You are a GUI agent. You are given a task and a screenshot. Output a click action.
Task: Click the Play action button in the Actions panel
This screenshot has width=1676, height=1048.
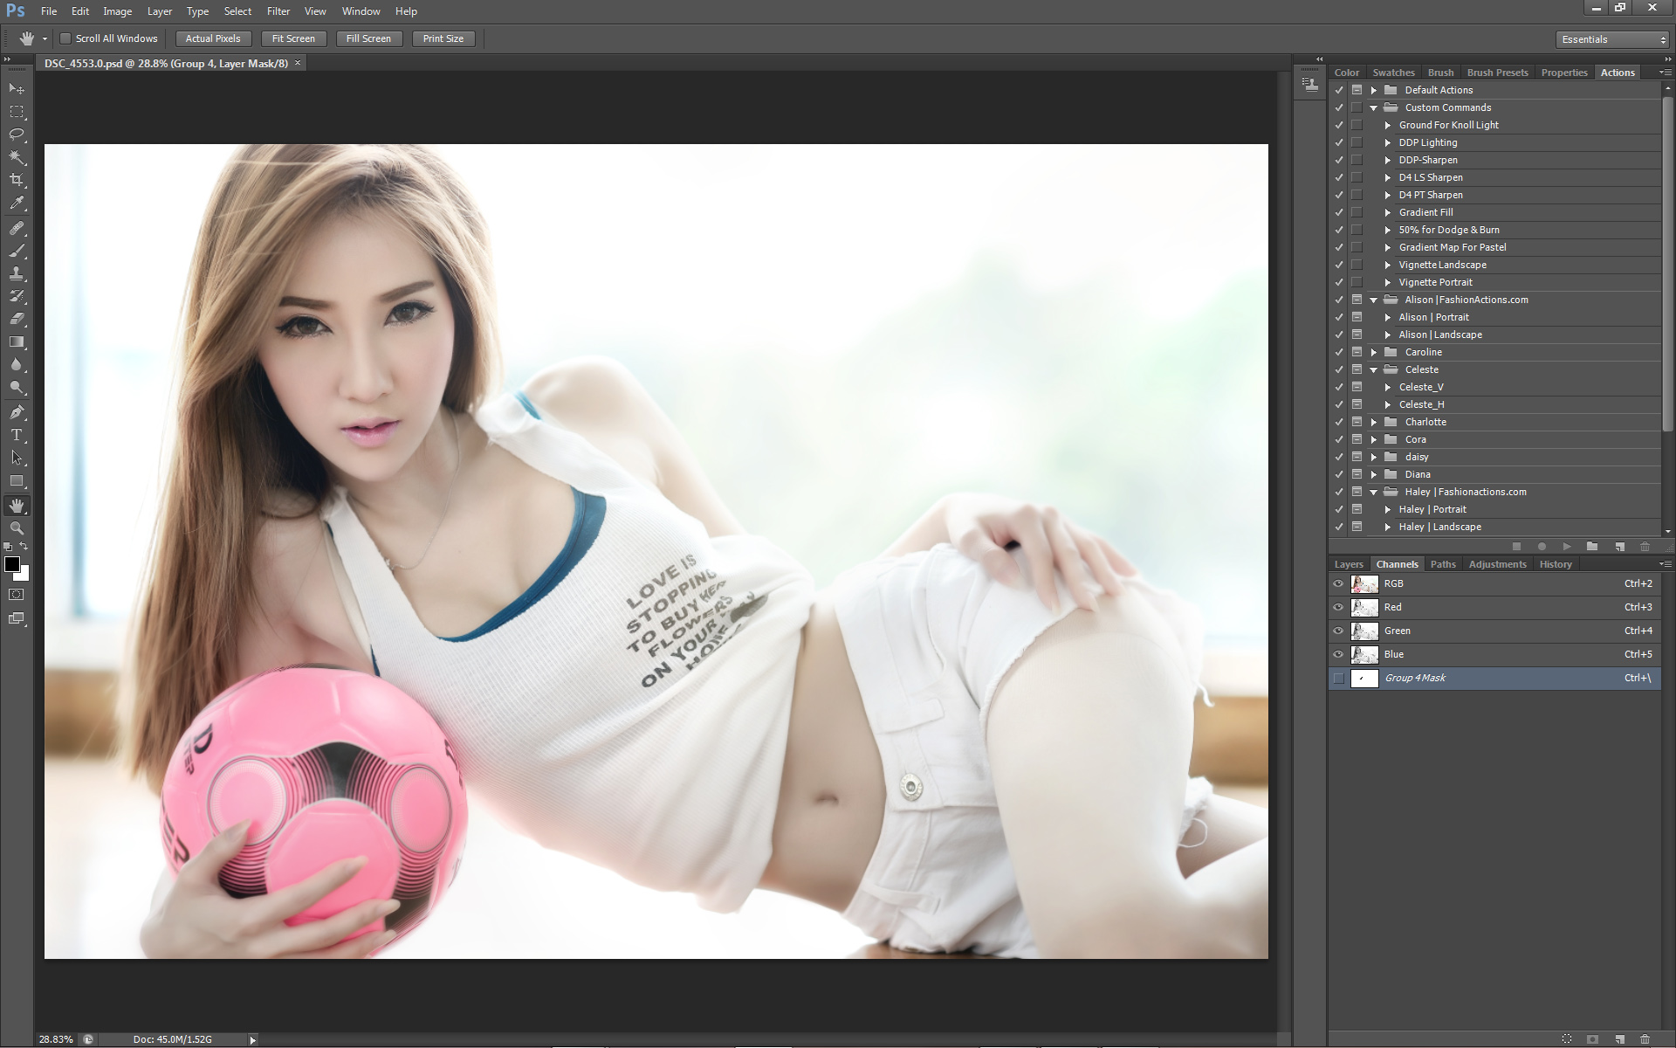pyautogui.click(x=1567, y=547)
